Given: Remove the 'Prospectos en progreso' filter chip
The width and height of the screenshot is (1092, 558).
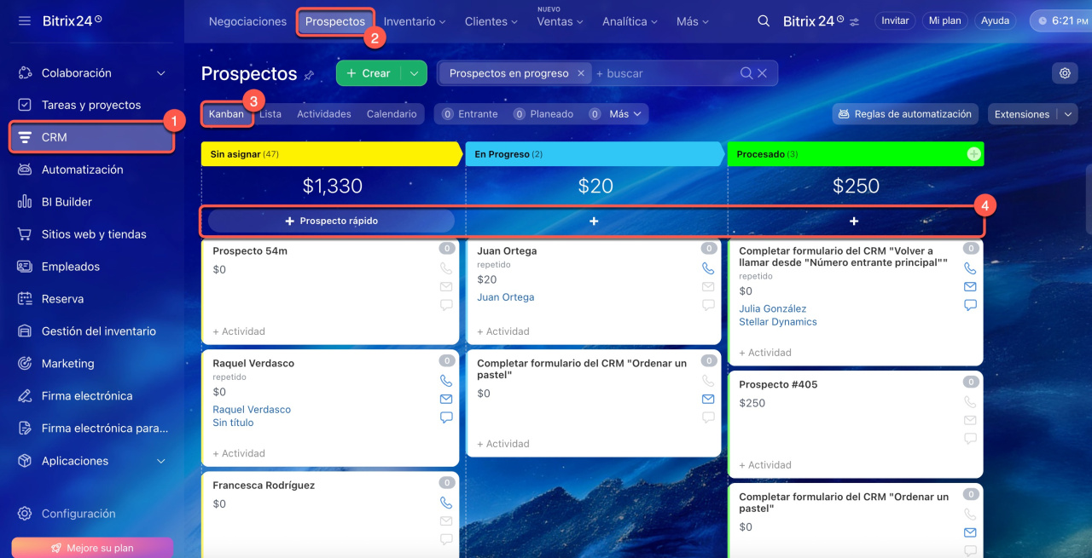Looking at the screenshot, I should 581,73.
